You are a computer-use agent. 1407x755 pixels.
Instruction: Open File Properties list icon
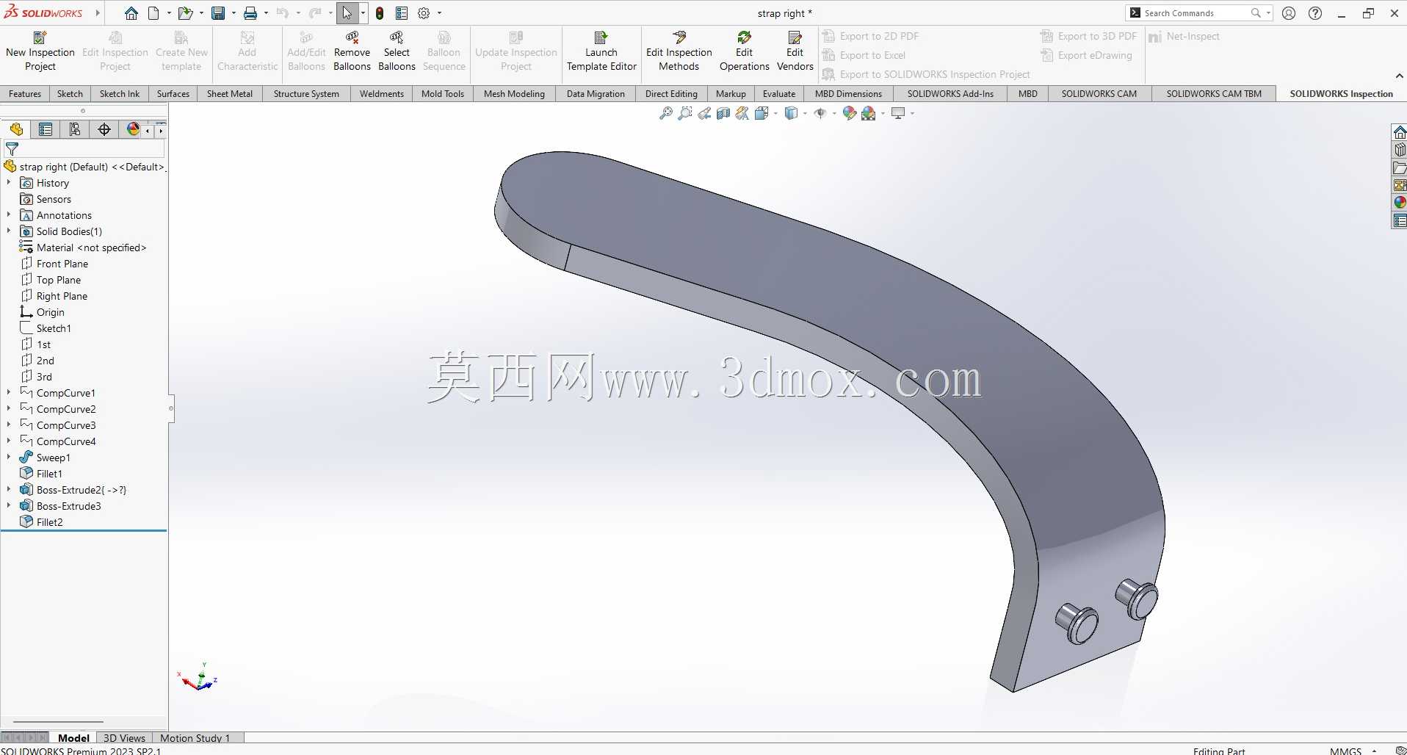coord(402,13)
